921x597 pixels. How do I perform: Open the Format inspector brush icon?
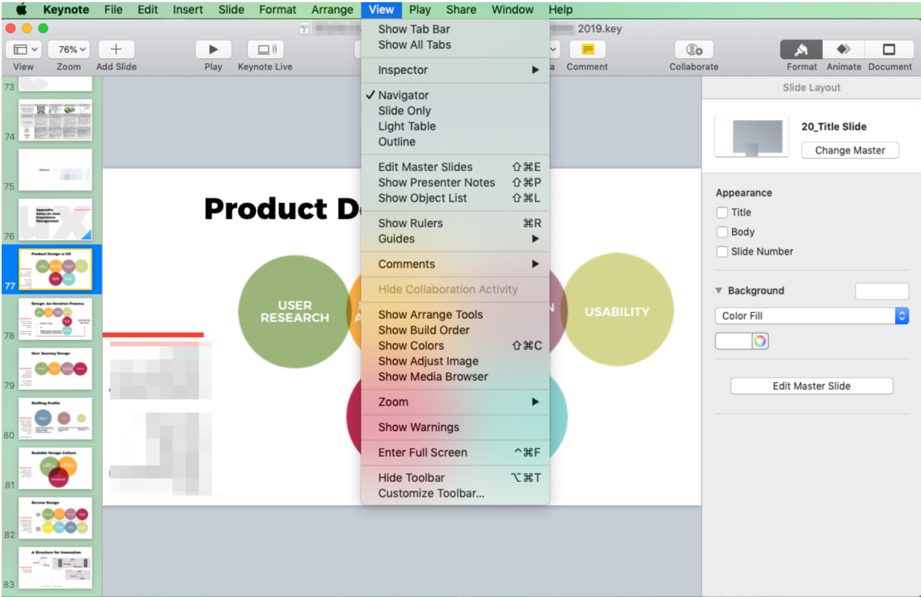[801, 50]
